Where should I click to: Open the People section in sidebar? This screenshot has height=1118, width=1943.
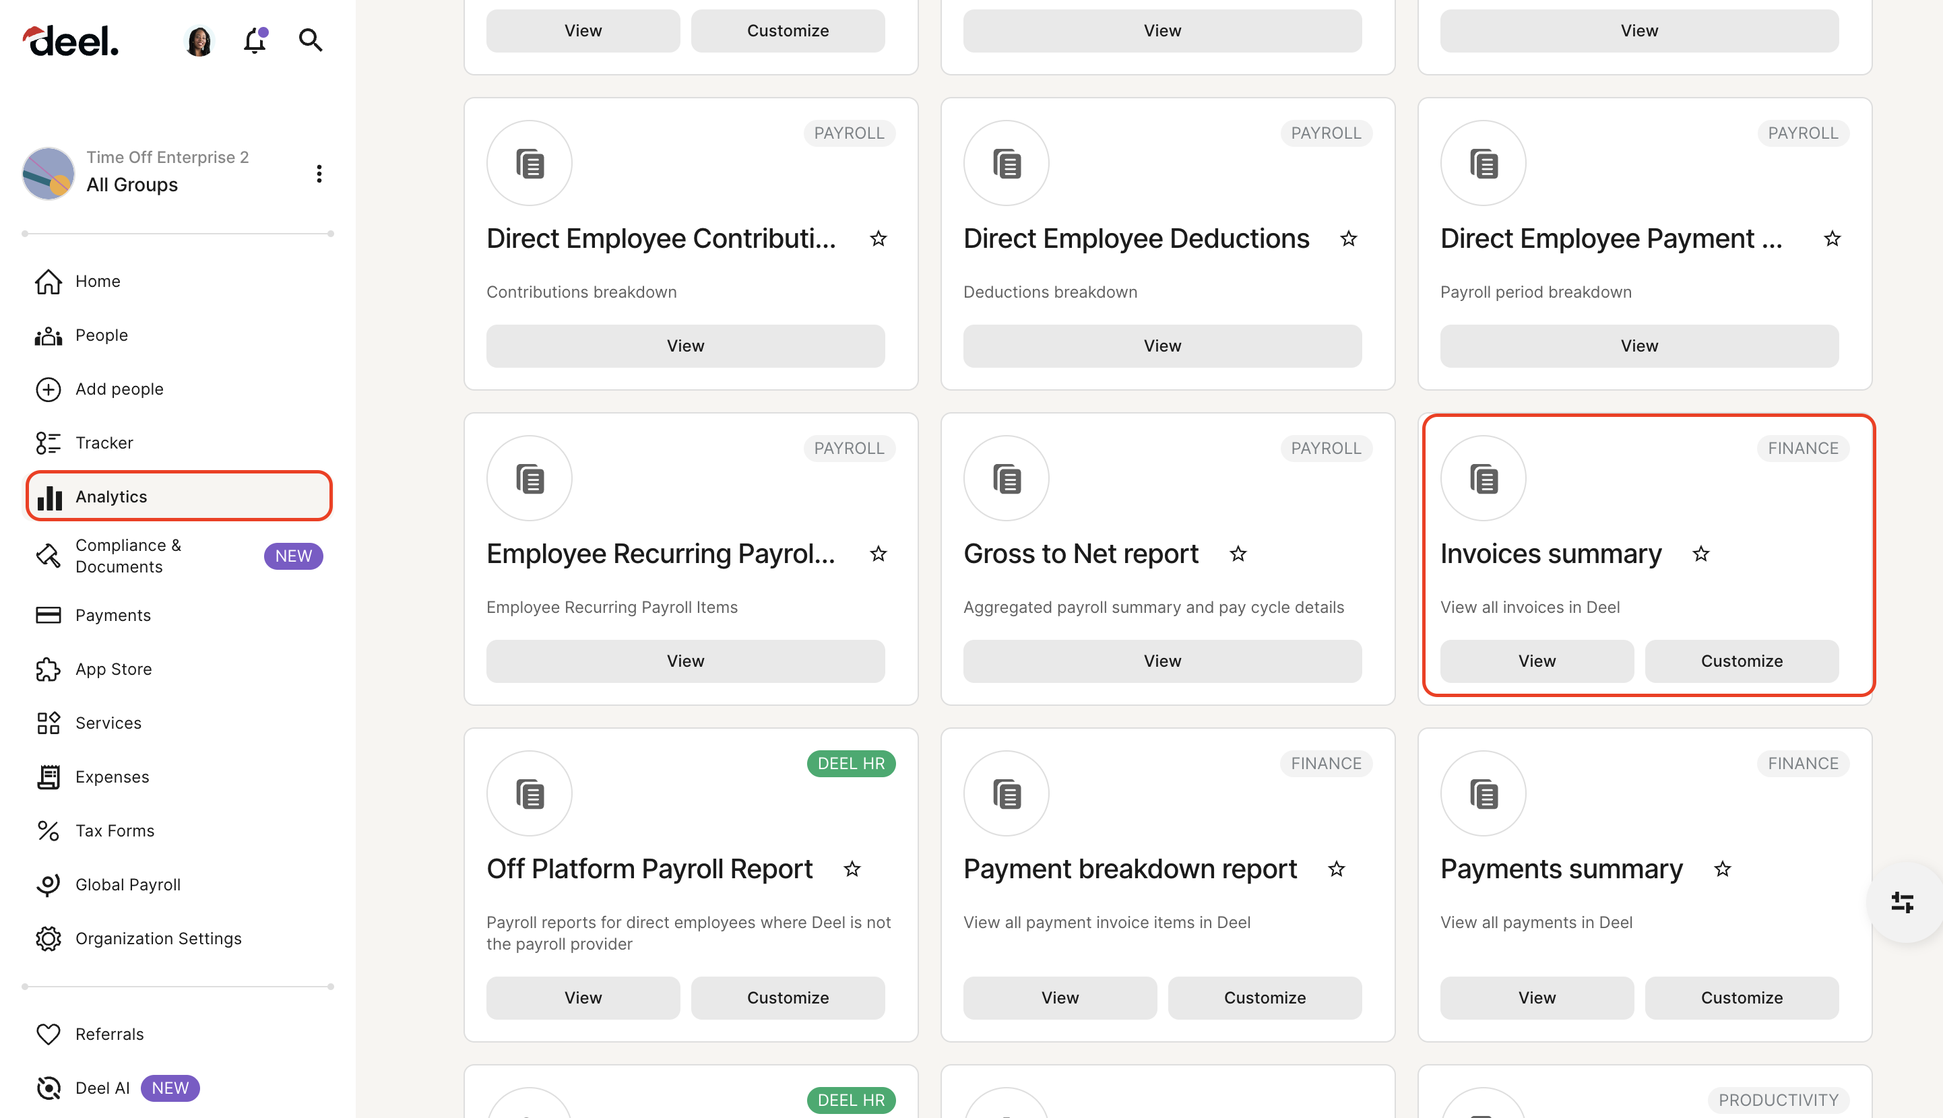[x=100, y=335]
